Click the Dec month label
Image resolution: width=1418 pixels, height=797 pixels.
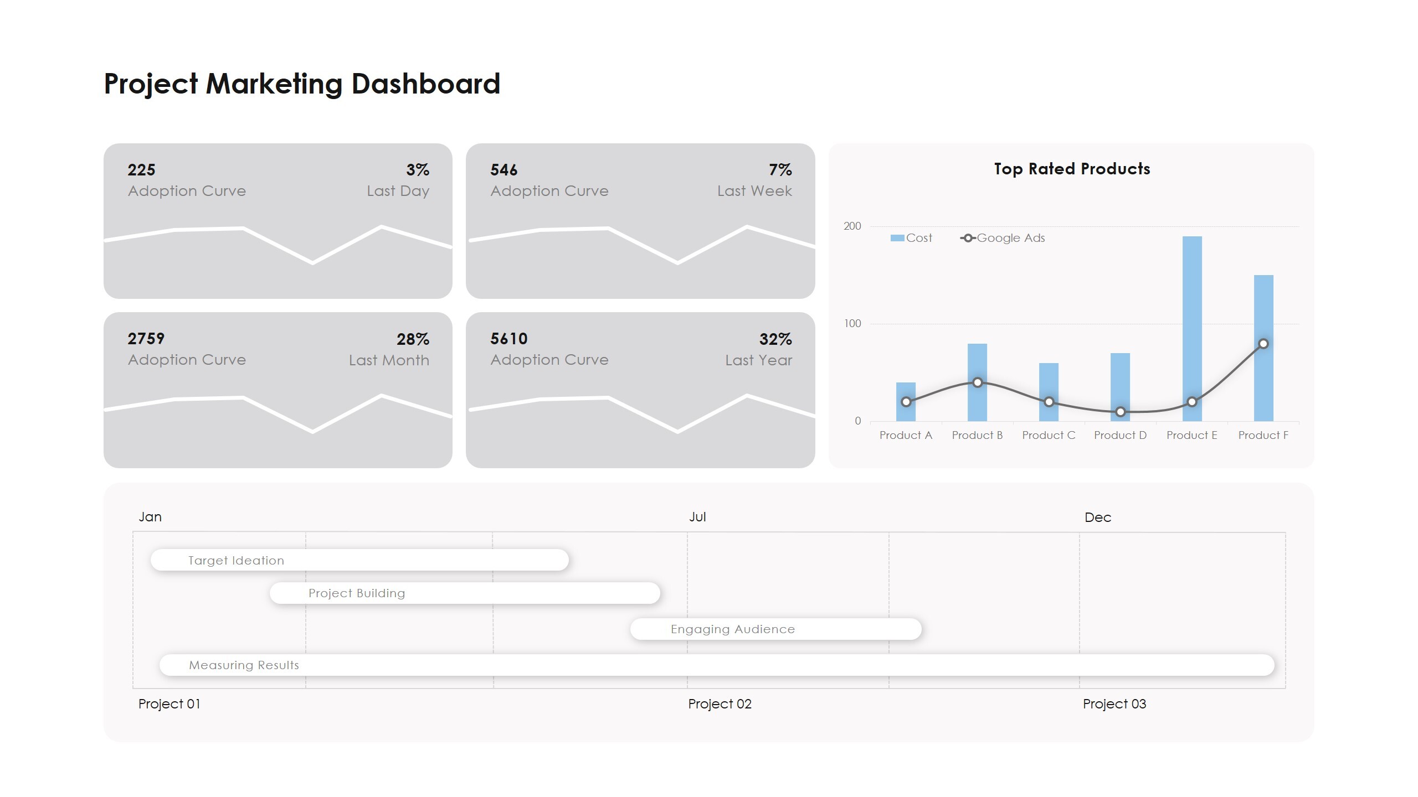[1098, 517]
